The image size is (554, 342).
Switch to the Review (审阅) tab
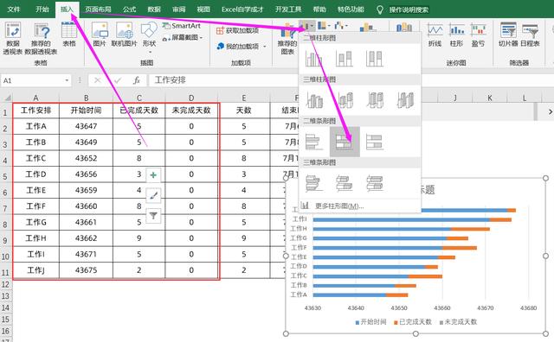179,9
